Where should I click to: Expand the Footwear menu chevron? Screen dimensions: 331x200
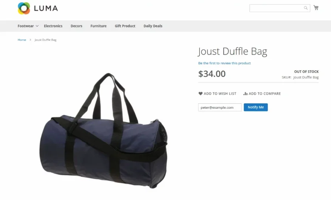click(x=37, y=26)
